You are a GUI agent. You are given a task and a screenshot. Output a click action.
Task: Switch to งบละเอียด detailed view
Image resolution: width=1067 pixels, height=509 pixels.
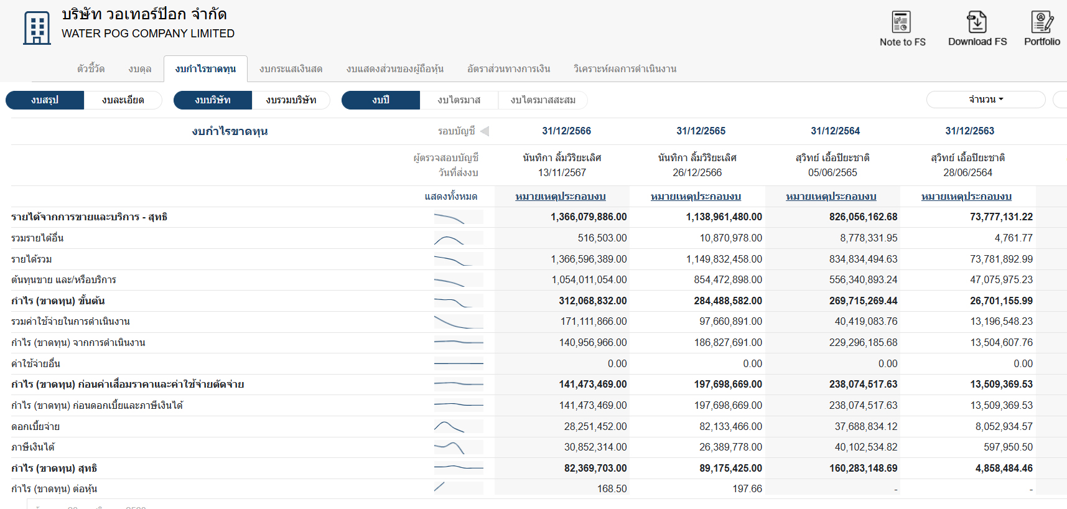123,100
